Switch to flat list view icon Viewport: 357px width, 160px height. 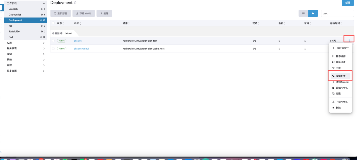(303, 13)
